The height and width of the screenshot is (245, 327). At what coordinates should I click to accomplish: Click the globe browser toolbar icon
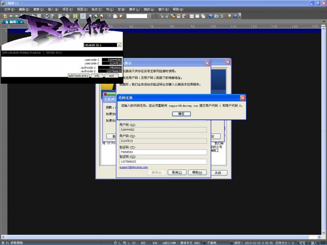[x=211, y=16]
